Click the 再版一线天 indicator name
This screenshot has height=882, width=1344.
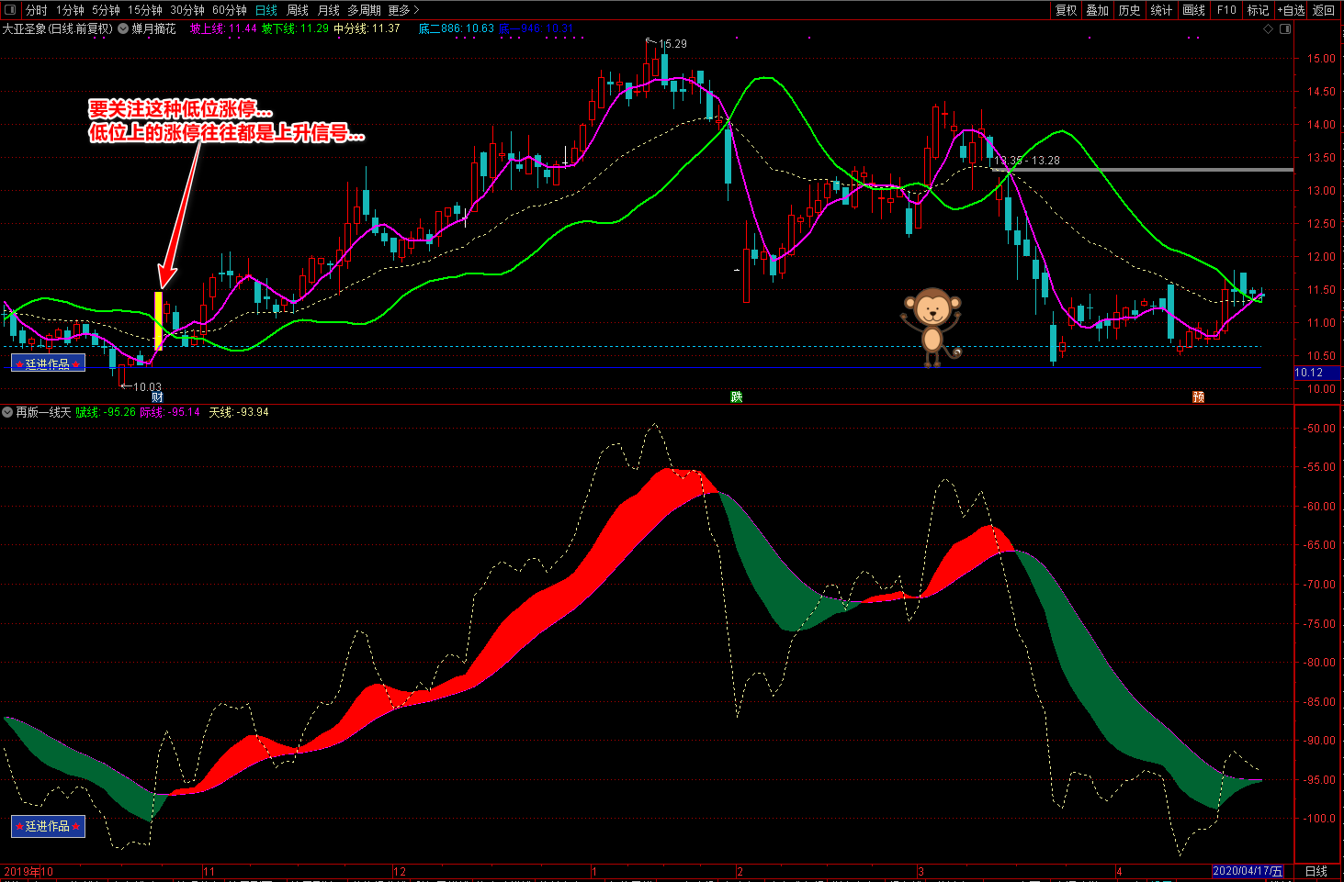tap(43, 412)
